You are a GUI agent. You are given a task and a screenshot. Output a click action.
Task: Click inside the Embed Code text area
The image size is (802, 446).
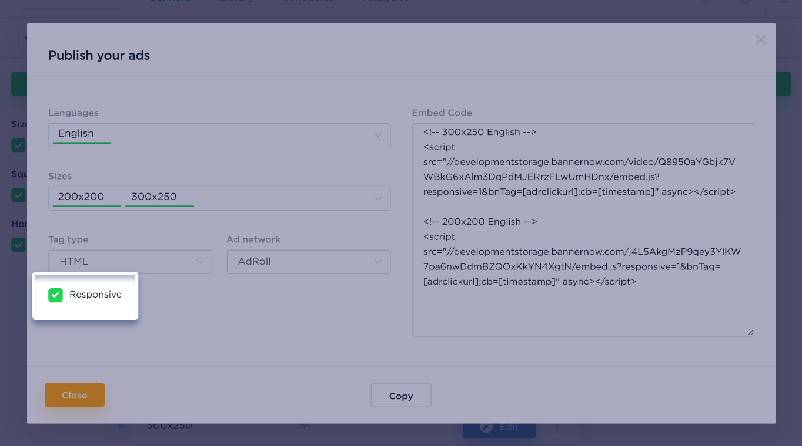[583, 229]
